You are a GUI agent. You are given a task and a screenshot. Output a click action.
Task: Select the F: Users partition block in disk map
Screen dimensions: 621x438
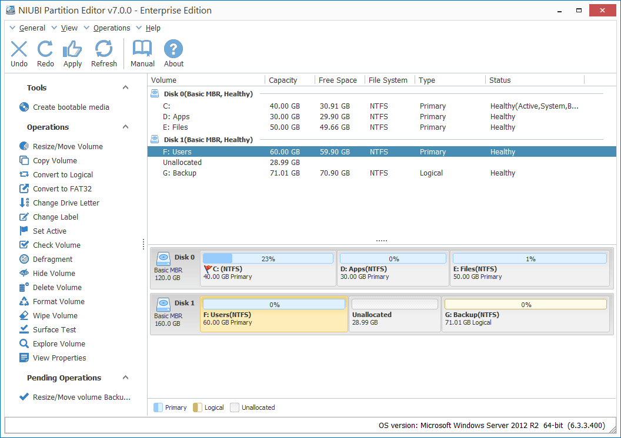[274, 314]
